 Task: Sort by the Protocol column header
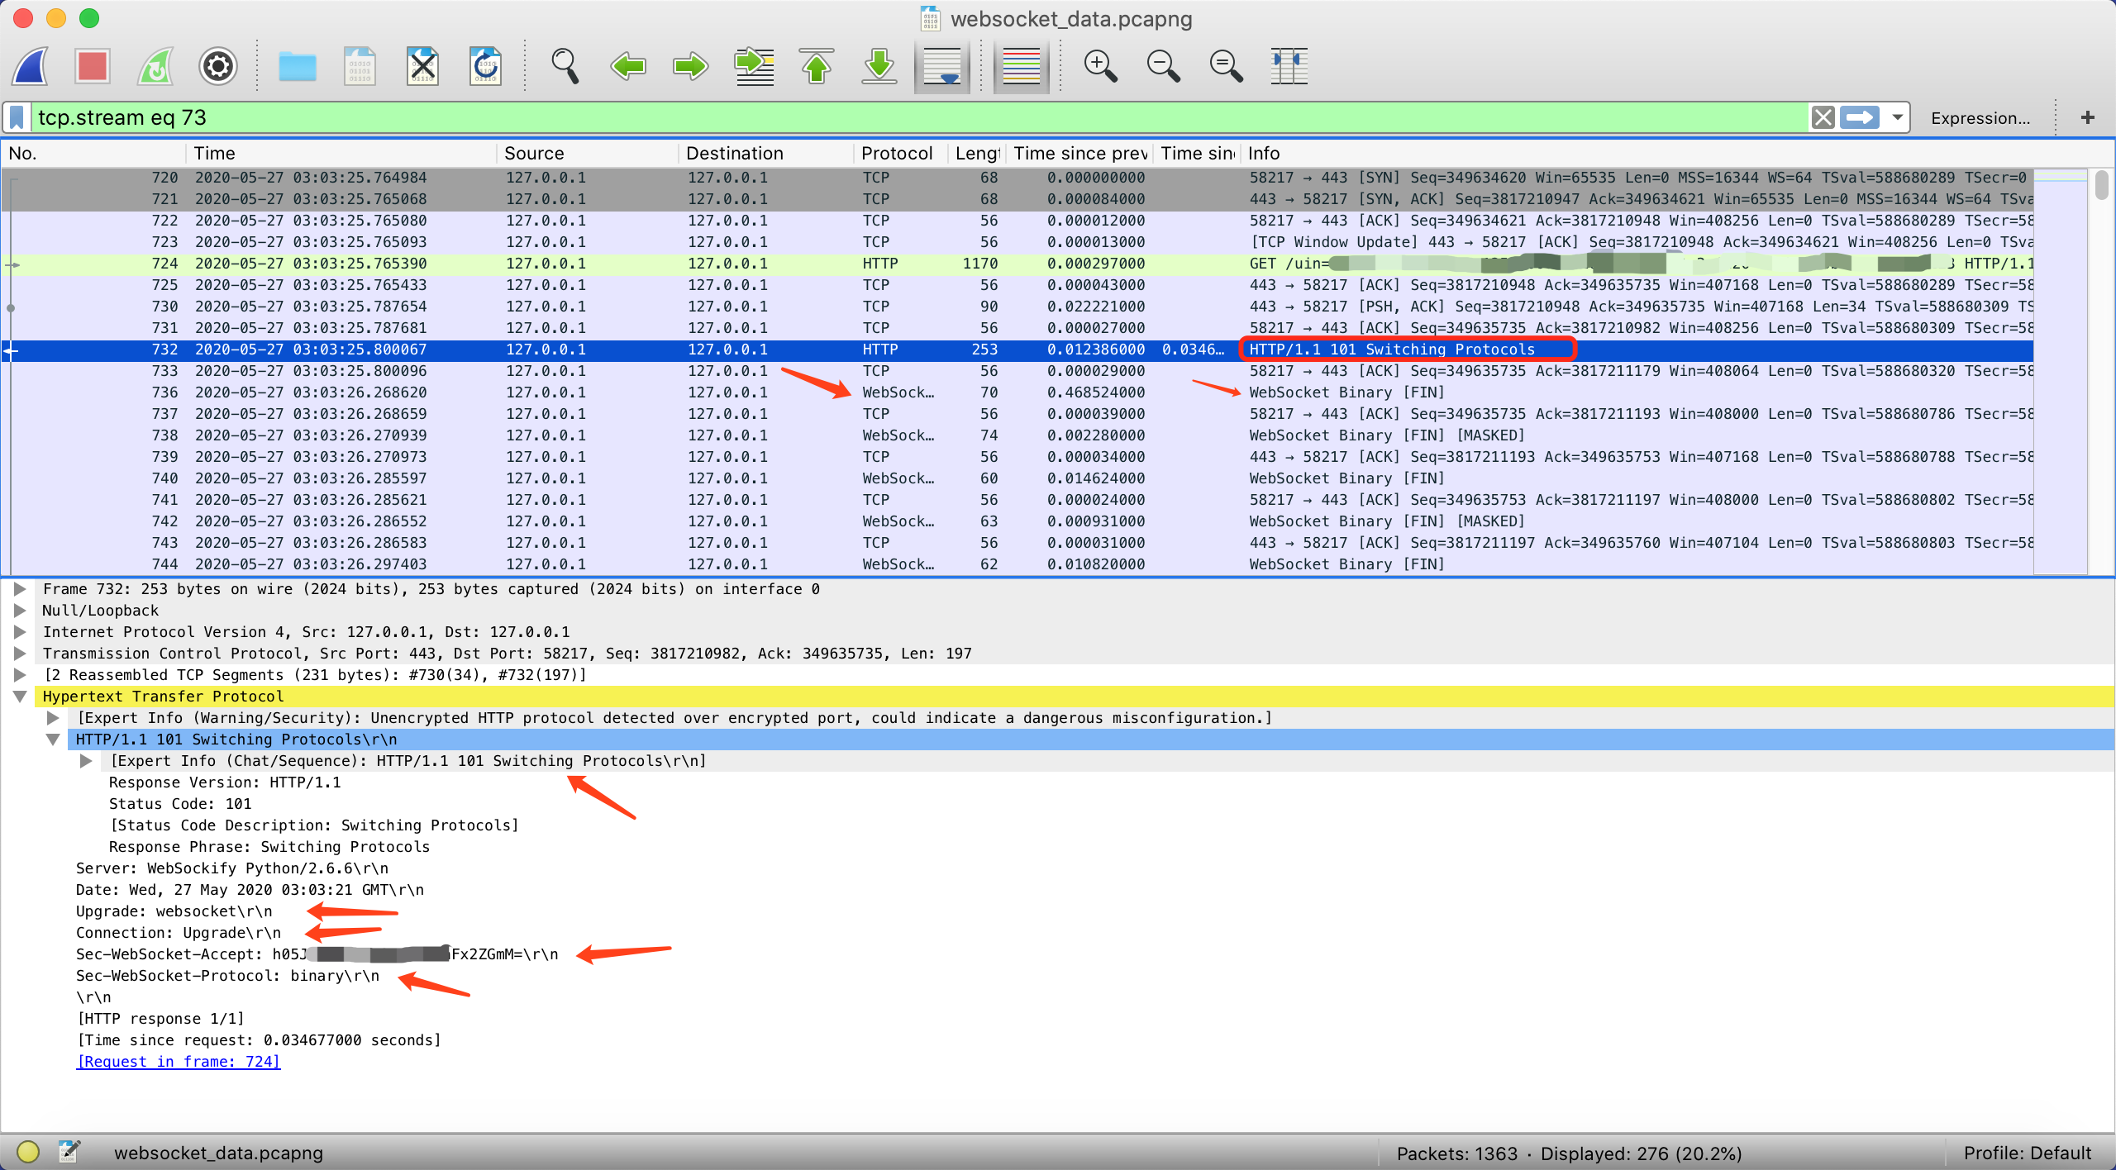897,153
